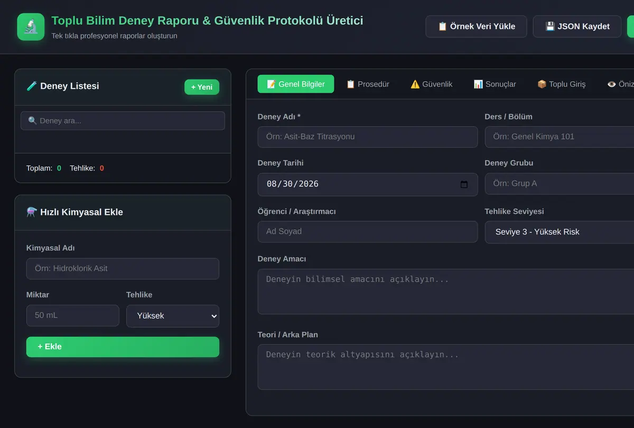The width and height of the screenshot is (634, 428).
Task: Select the Genel Bilgiler tab
Action: coord(296,84)
